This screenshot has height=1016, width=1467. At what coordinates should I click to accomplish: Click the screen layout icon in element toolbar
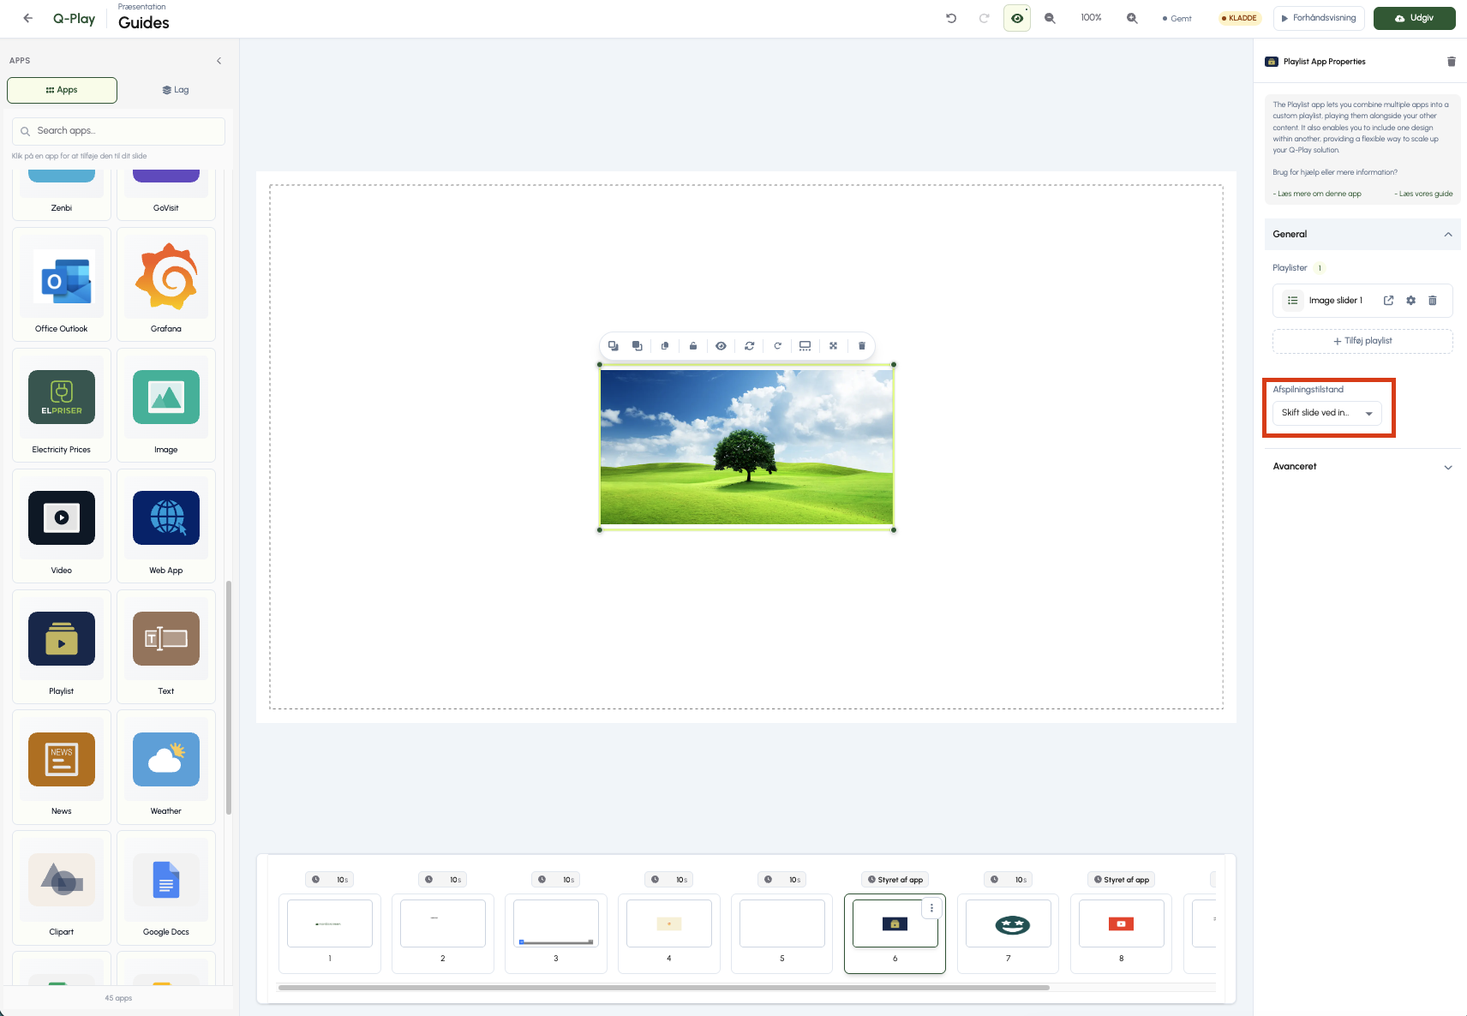coord(805,346)
